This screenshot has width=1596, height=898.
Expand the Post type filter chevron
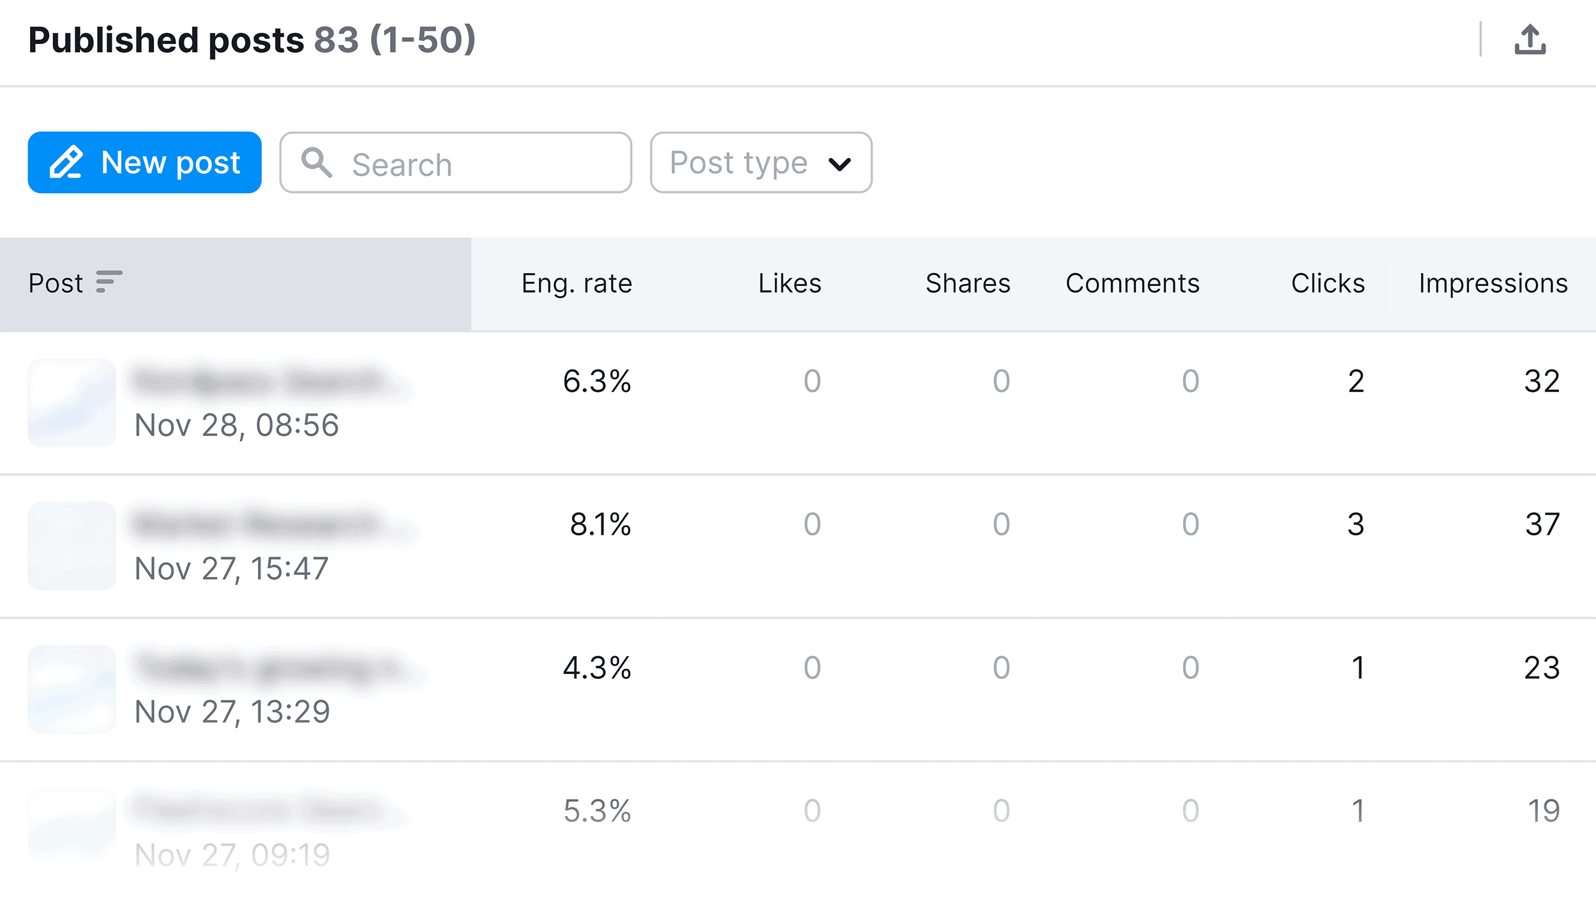(841, 164)
